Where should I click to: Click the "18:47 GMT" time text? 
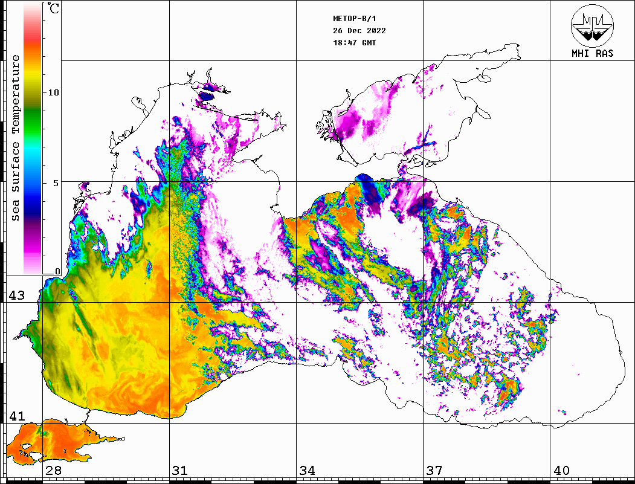355,42
